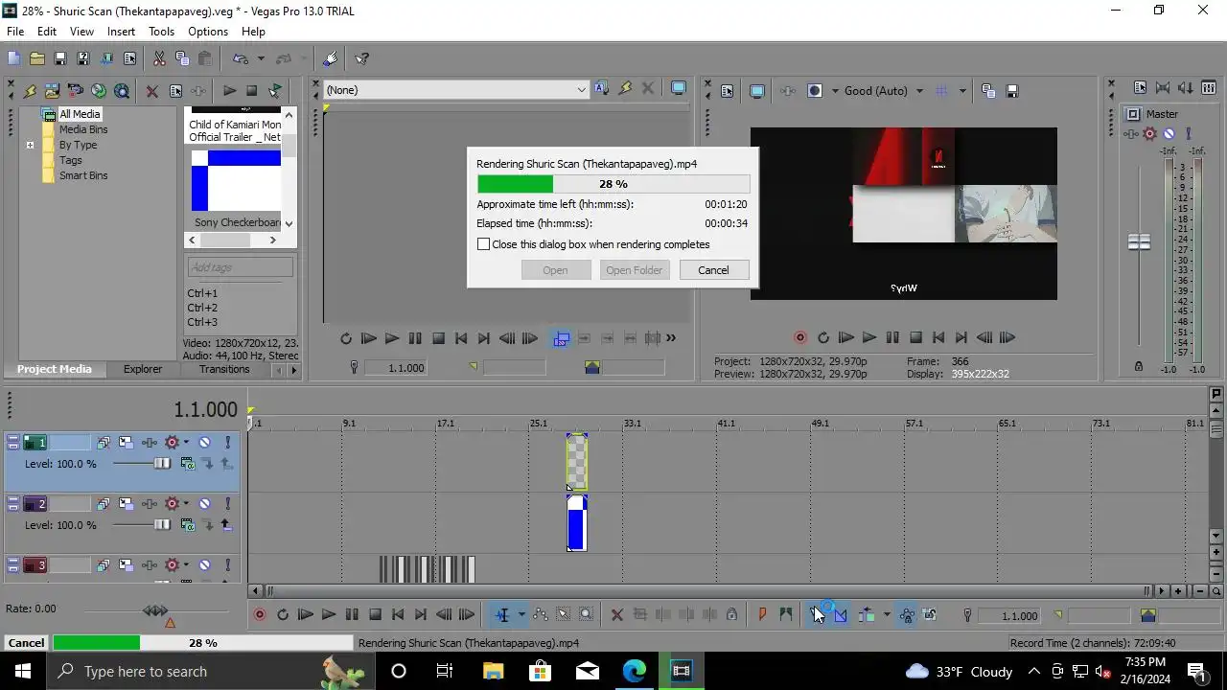Click the trimmer Stop button
Screen dimensions: 1227x690
coord(438,338)
